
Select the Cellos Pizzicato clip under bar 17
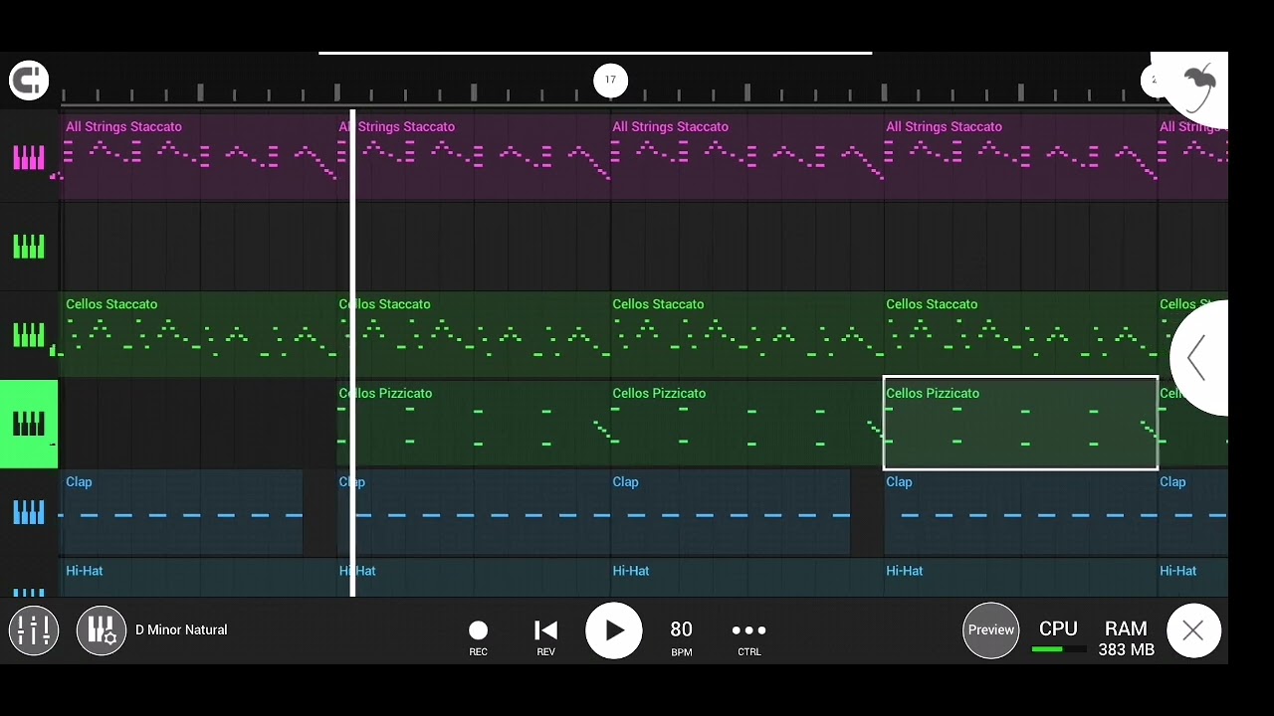point(746,423)
